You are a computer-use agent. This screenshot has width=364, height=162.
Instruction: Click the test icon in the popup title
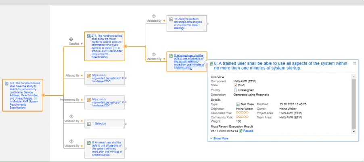211,64
